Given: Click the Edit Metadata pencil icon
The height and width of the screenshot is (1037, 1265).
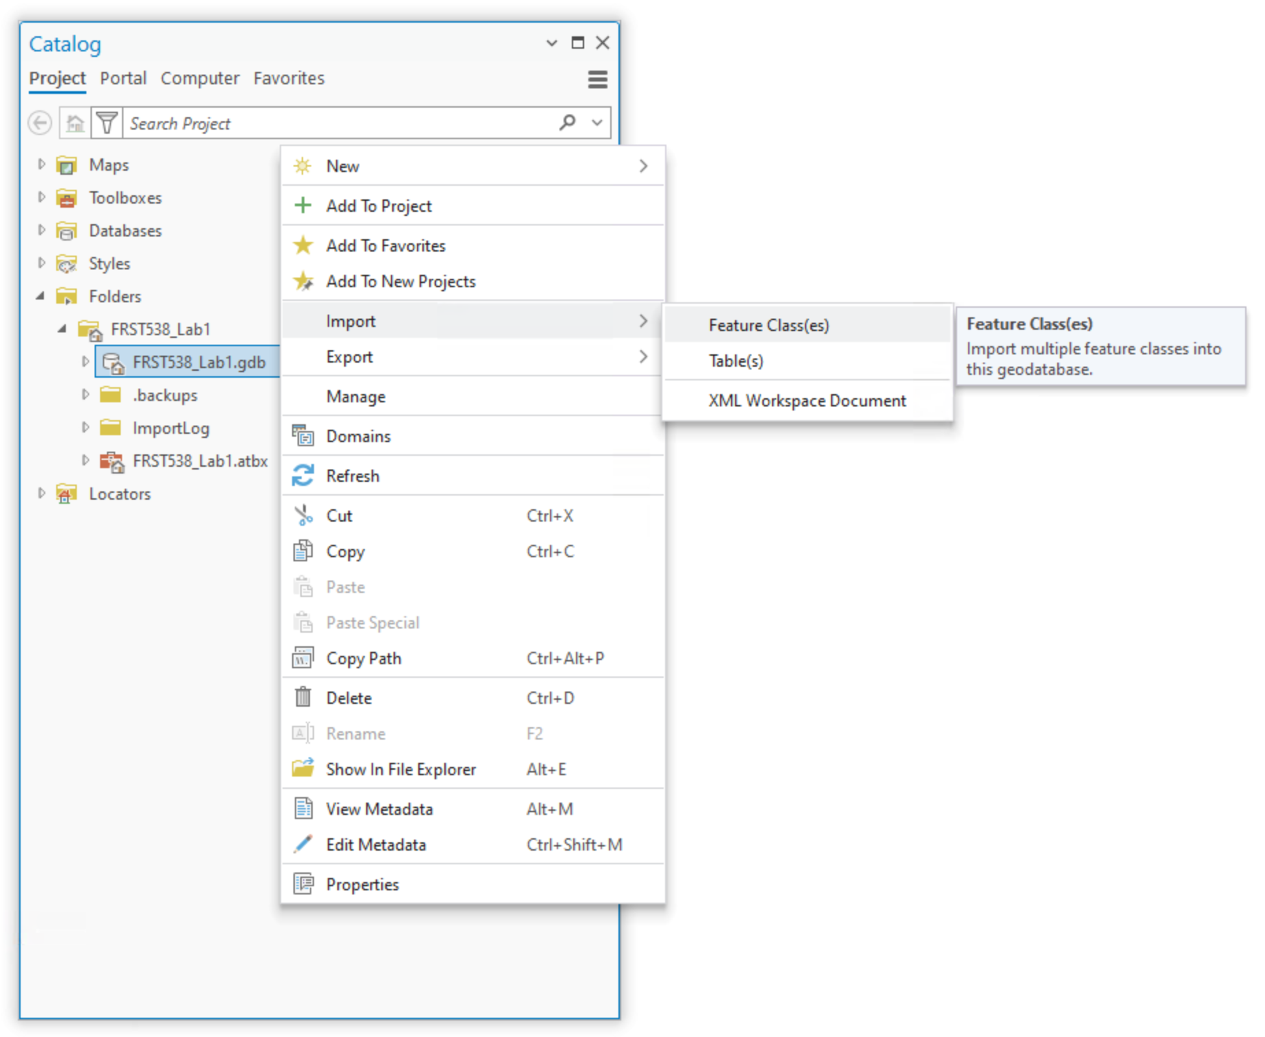Looking at the screenshot, I should pos(302,844).
